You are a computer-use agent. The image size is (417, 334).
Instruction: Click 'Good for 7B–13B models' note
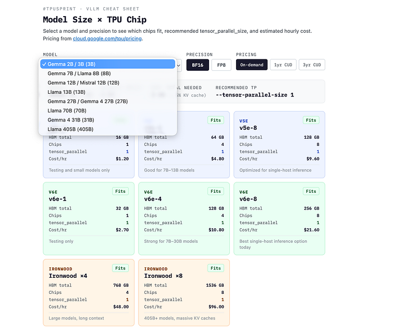169,170
